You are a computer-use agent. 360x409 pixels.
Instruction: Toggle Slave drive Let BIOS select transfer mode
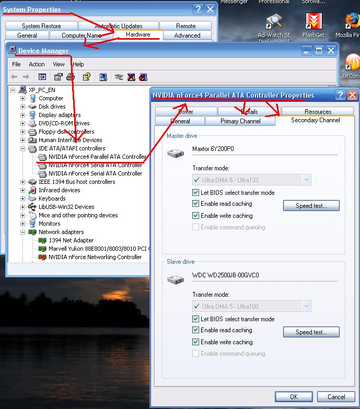click(x=195, y=319)
